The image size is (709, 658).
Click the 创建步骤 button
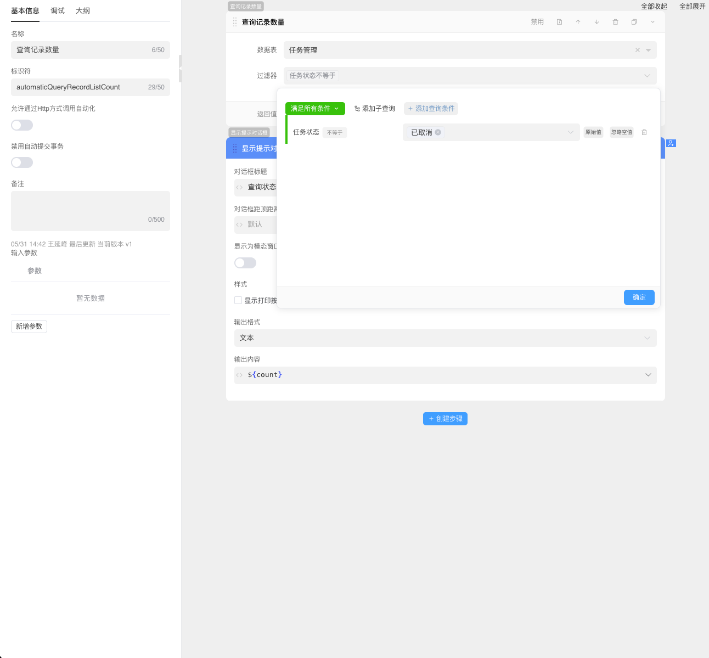[x=445, y=419]
